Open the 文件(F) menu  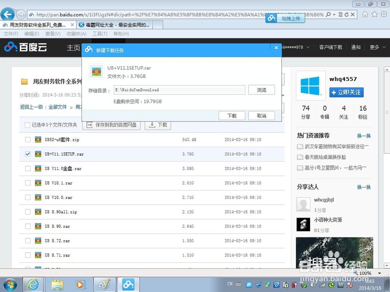click(x=11, y=34)
